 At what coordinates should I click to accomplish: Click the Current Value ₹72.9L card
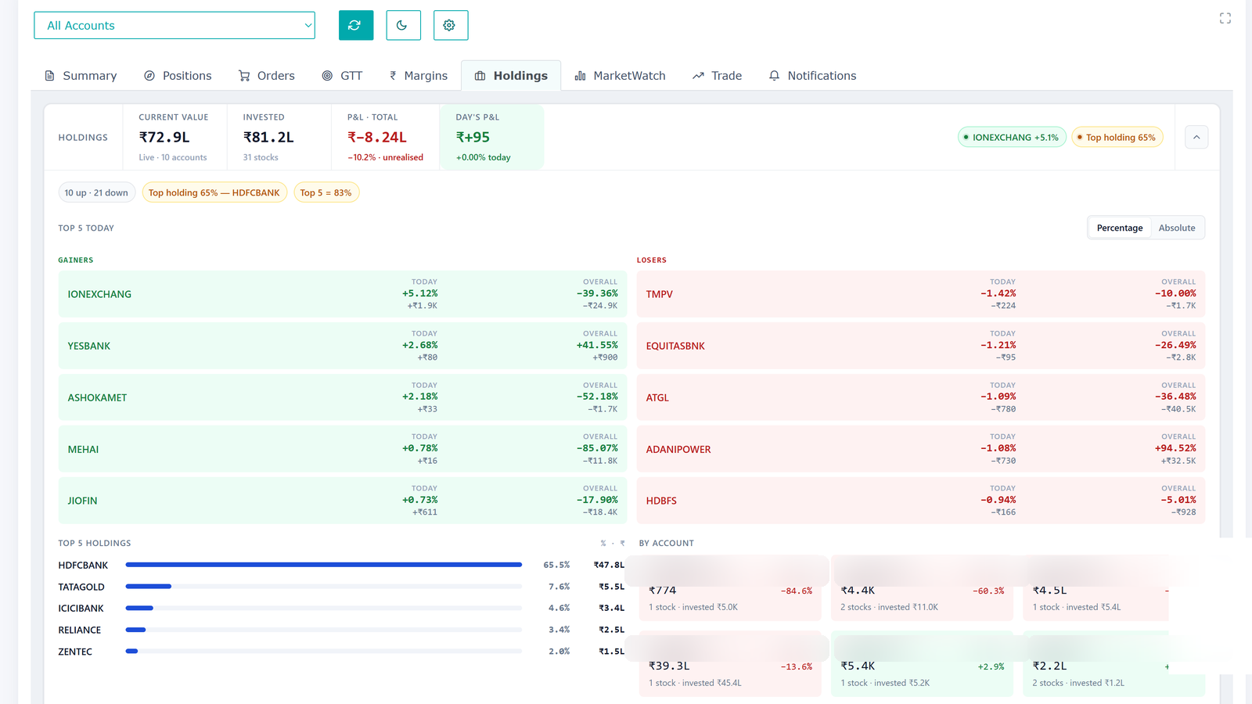174,137
